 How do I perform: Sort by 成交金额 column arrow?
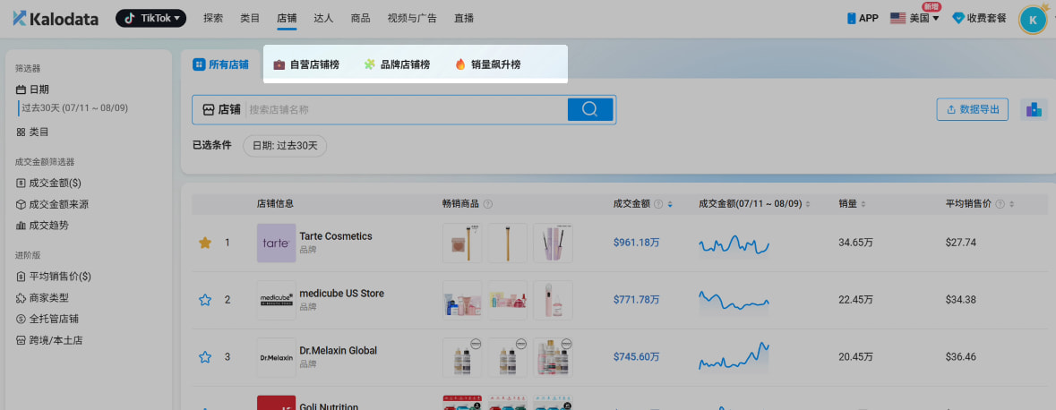click(670, 204)
